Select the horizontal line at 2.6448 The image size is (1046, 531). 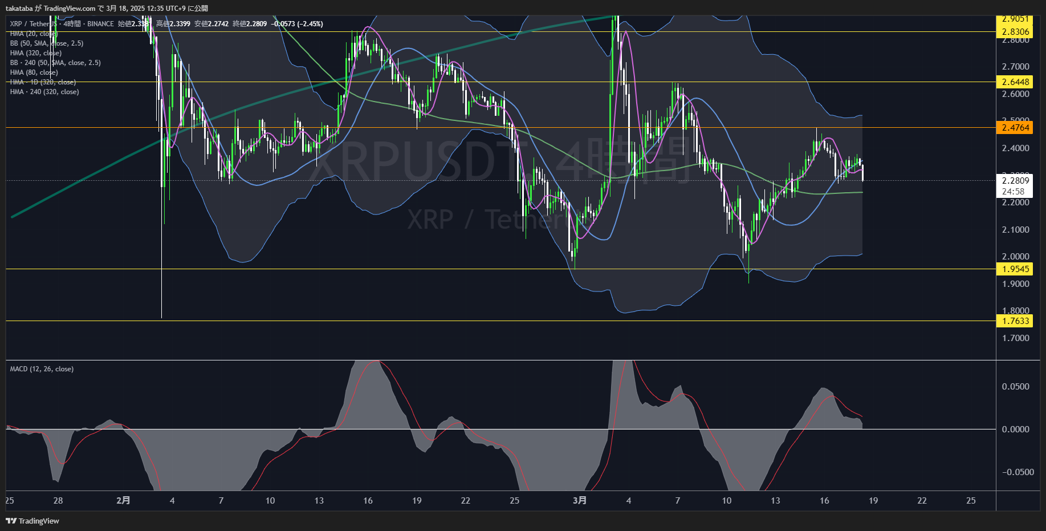point(500,82)
